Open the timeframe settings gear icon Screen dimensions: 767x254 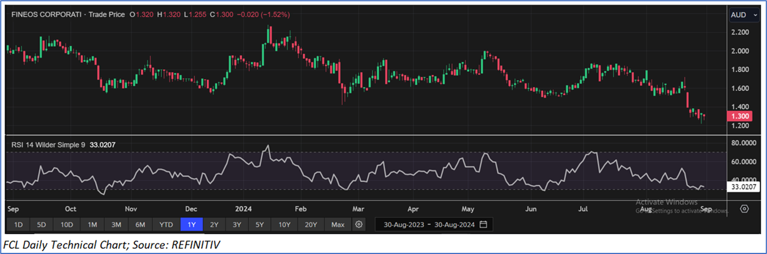coord(359,225)
